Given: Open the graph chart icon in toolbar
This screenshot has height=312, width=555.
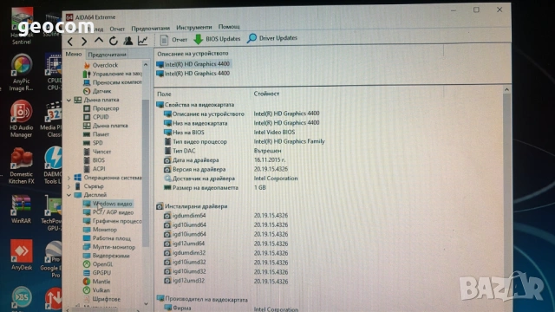Looking at the screenshot, I should point(142,41).
